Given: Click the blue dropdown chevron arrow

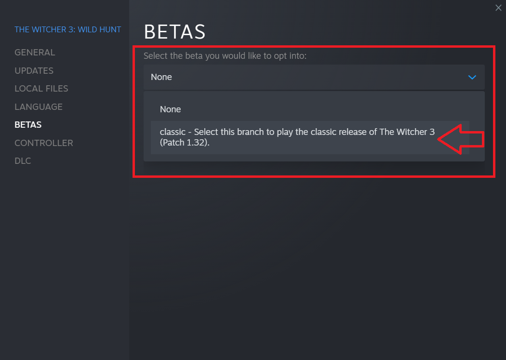Looking at the screenshot, I should 472,77.
